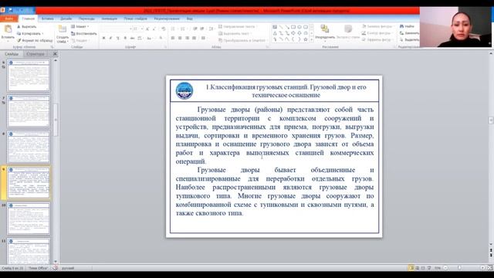Increase font size with the large A icon
Viewport: 494px width, 278px height.
[147, 29]
